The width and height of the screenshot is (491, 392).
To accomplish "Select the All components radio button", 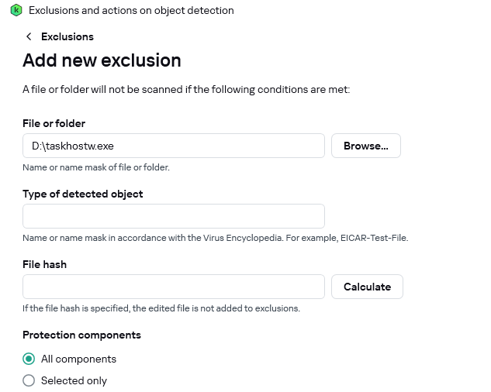I will (x=29, y=359).
